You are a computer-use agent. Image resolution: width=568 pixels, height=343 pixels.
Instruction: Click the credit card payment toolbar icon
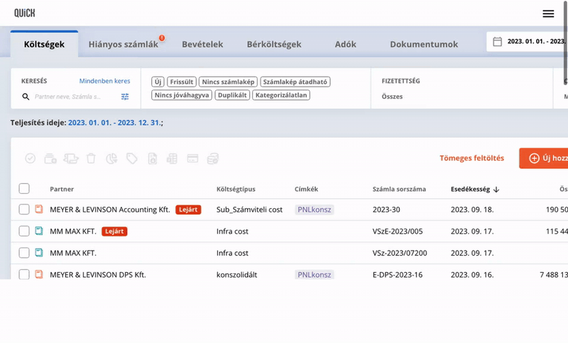(x=192, y=158)
